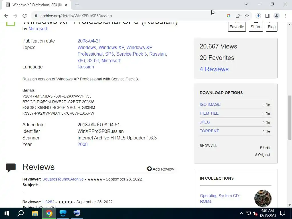This screenshot has width=292, height=219.
Task: Click SHOW ALL download files
Action: 208,146
